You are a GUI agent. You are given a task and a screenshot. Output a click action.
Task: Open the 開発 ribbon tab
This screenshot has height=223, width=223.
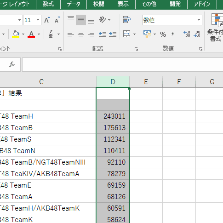(175, 4)
